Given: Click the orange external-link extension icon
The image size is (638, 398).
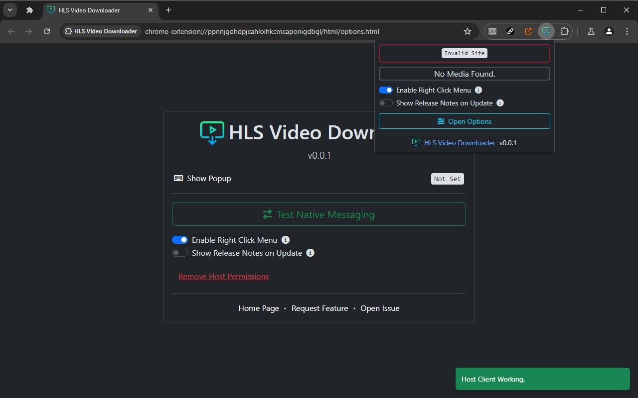Looking at the screenshot, I should point(528,31).
